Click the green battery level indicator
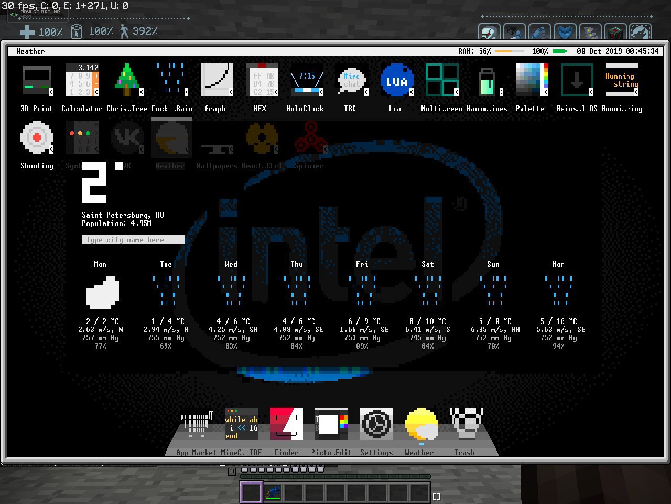This screenshot has height=504, width=671. (560, 51)
